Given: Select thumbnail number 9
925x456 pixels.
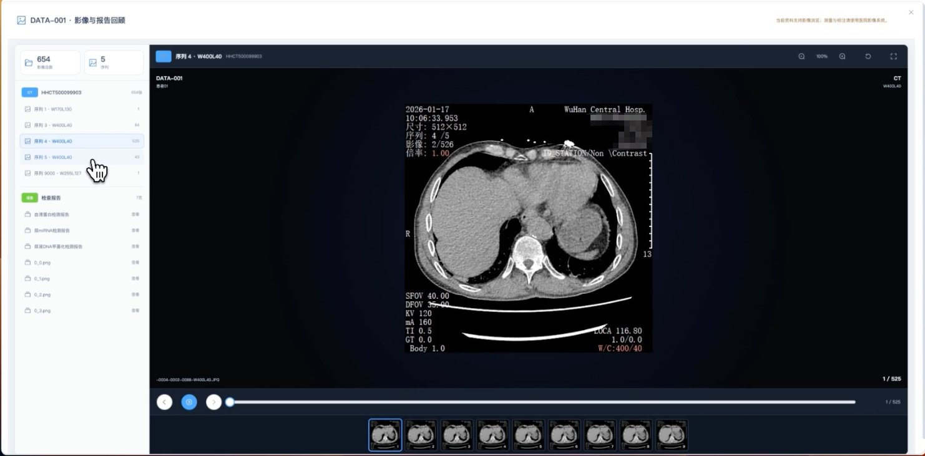Looking at the screenshot, I should [x=672, y=435].
